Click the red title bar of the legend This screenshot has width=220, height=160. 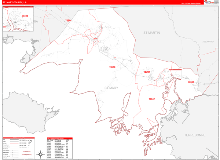click(x=19, y=138)
